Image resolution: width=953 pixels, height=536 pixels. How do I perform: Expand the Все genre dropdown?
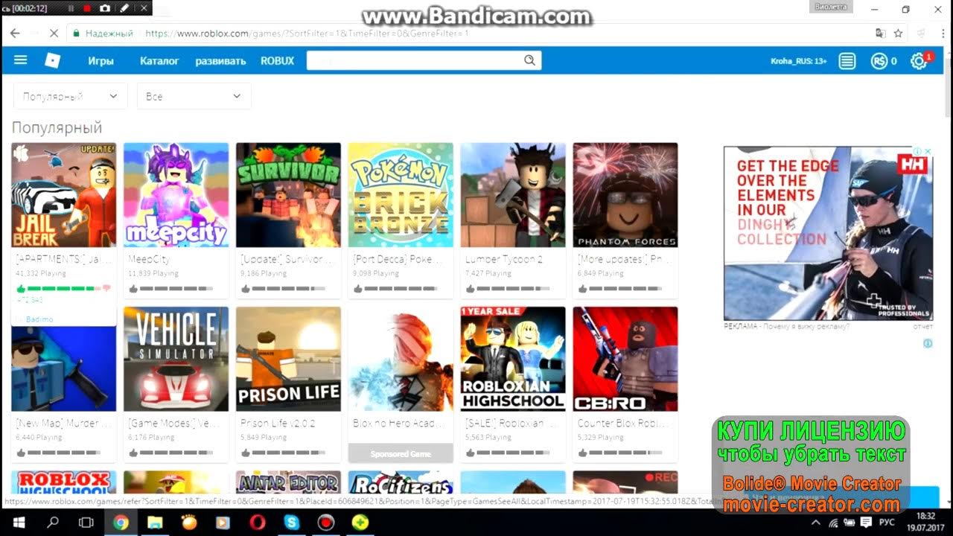pos(194,96)
